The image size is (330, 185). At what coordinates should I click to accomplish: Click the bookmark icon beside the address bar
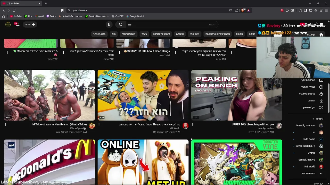62,10
